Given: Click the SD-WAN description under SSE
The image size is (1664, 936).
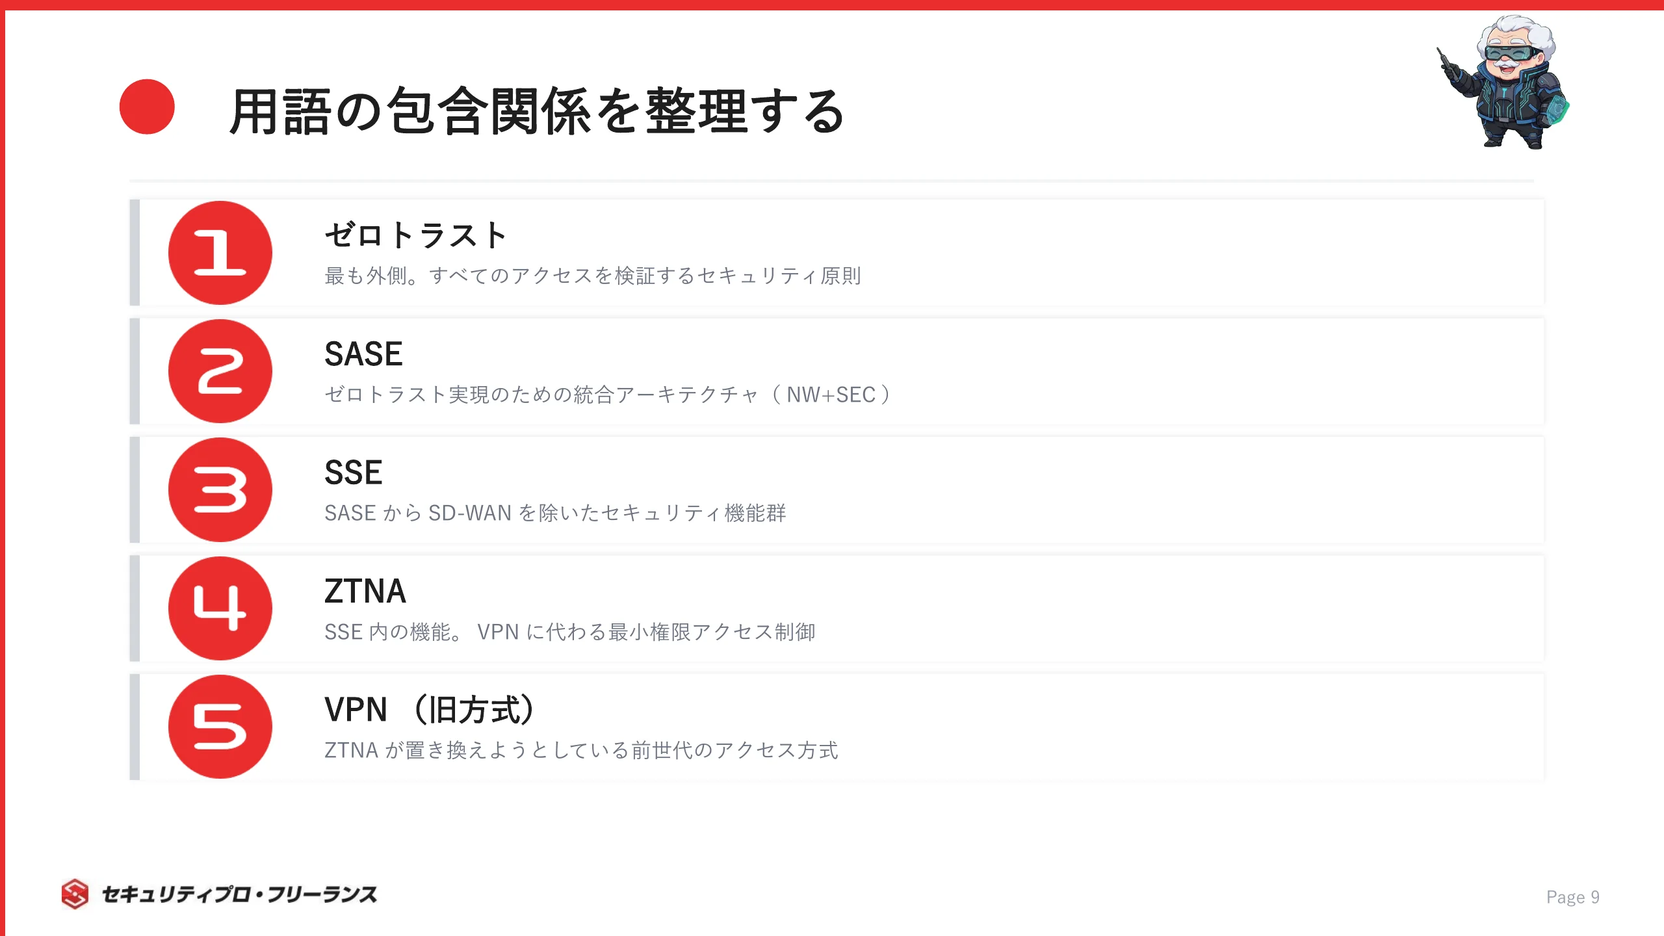Looking at the screenshot, I should point(555,513).
